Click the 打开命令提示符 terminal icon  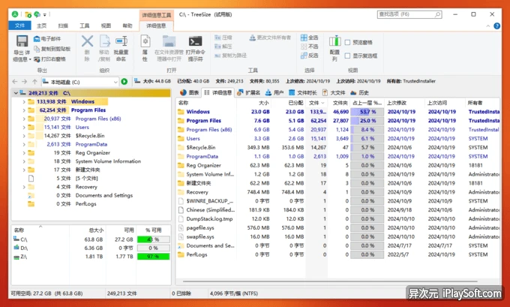(195, 41)
